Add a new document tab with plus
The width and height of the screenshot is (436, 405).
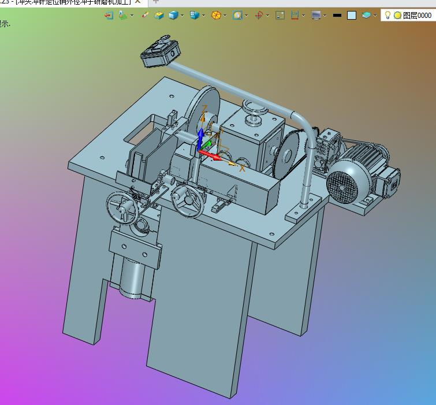[x=156, y=1]
